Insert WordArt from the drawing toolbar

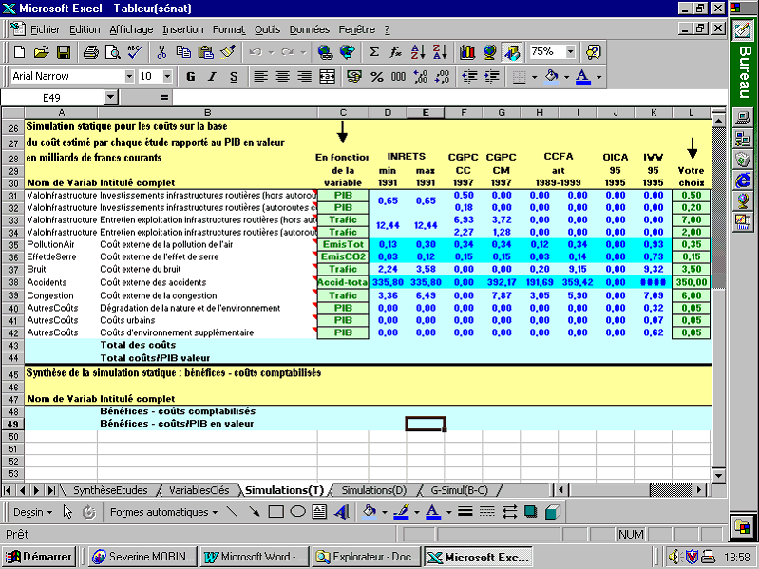click(342, 512)
